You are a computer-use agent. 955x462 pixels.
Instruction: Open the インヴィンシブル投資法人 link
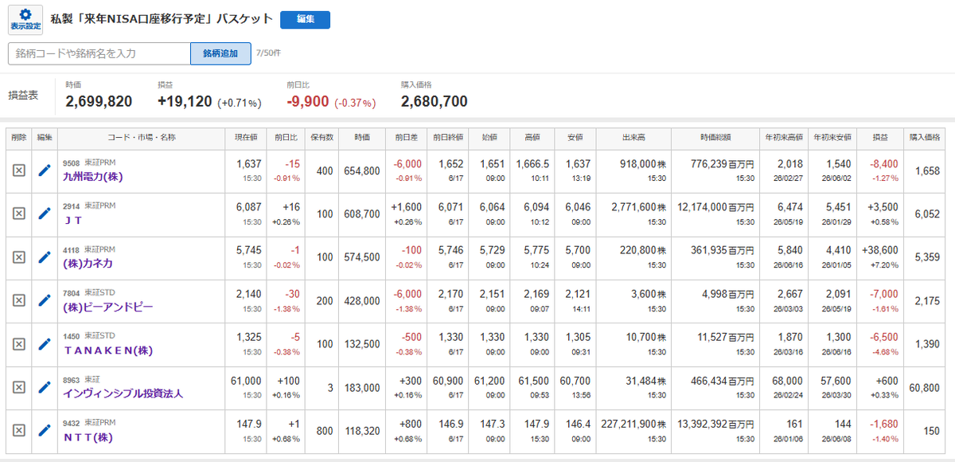pyautogui.click(x=123, y=393)
